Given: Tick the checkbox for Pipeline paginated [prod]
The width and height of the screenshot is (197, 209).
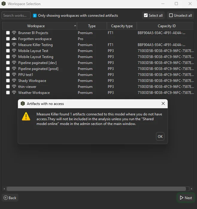Looking at the screenshot, I should tap(8, 69).
